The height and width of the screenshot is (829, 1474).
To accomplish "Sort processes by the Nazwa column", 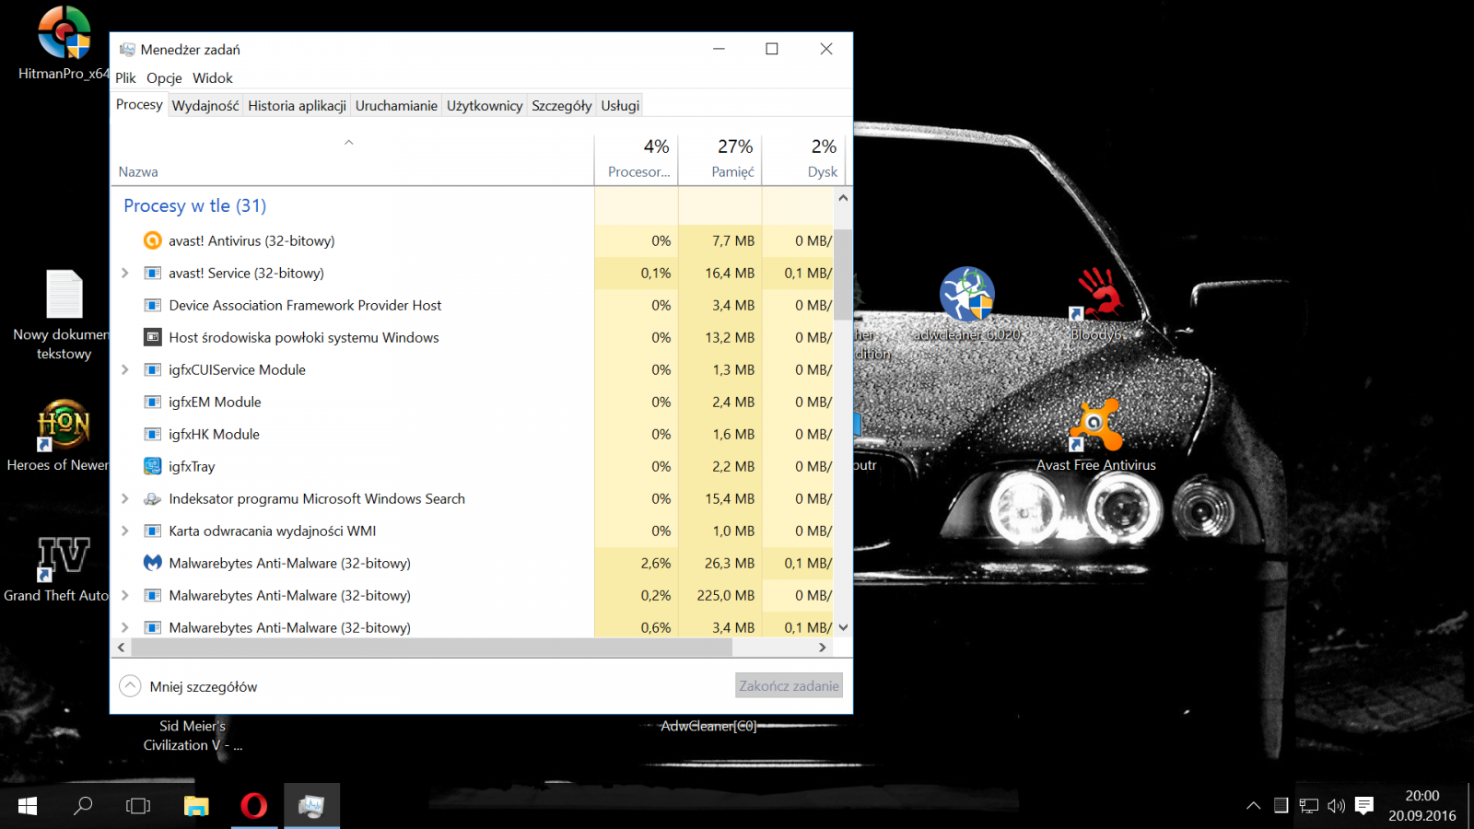I will pyautogui.click(x=352, y=160).
